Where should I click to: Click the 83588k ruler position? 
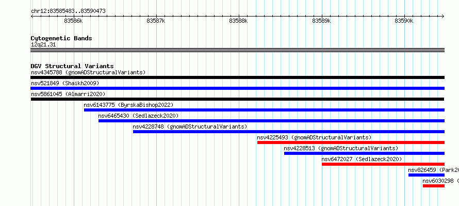tap(239, 21)
